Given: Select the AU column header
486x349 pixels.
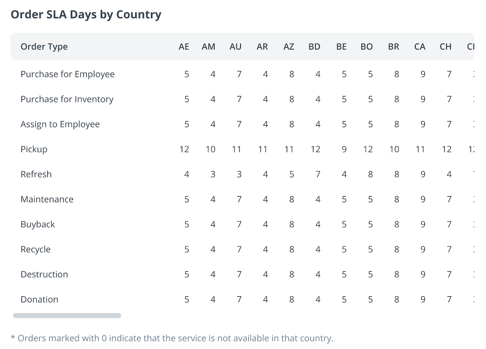Looking at the screenshot, I should 235,47.
